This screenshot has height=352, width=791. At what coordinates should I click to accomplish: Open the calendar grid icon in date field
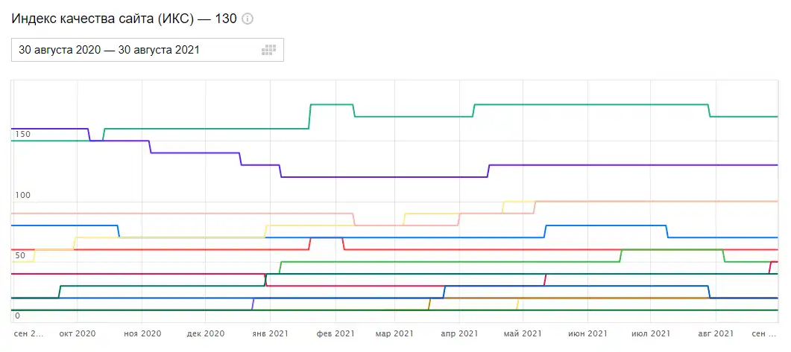click(269, 50)
